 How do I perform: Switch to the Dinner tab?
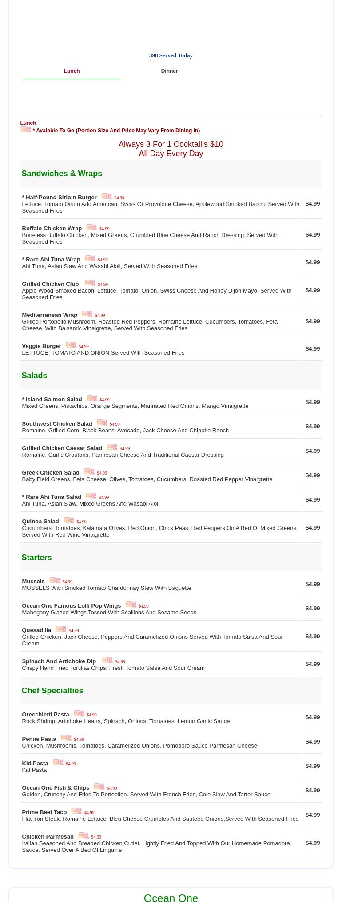tap(169, 71)
